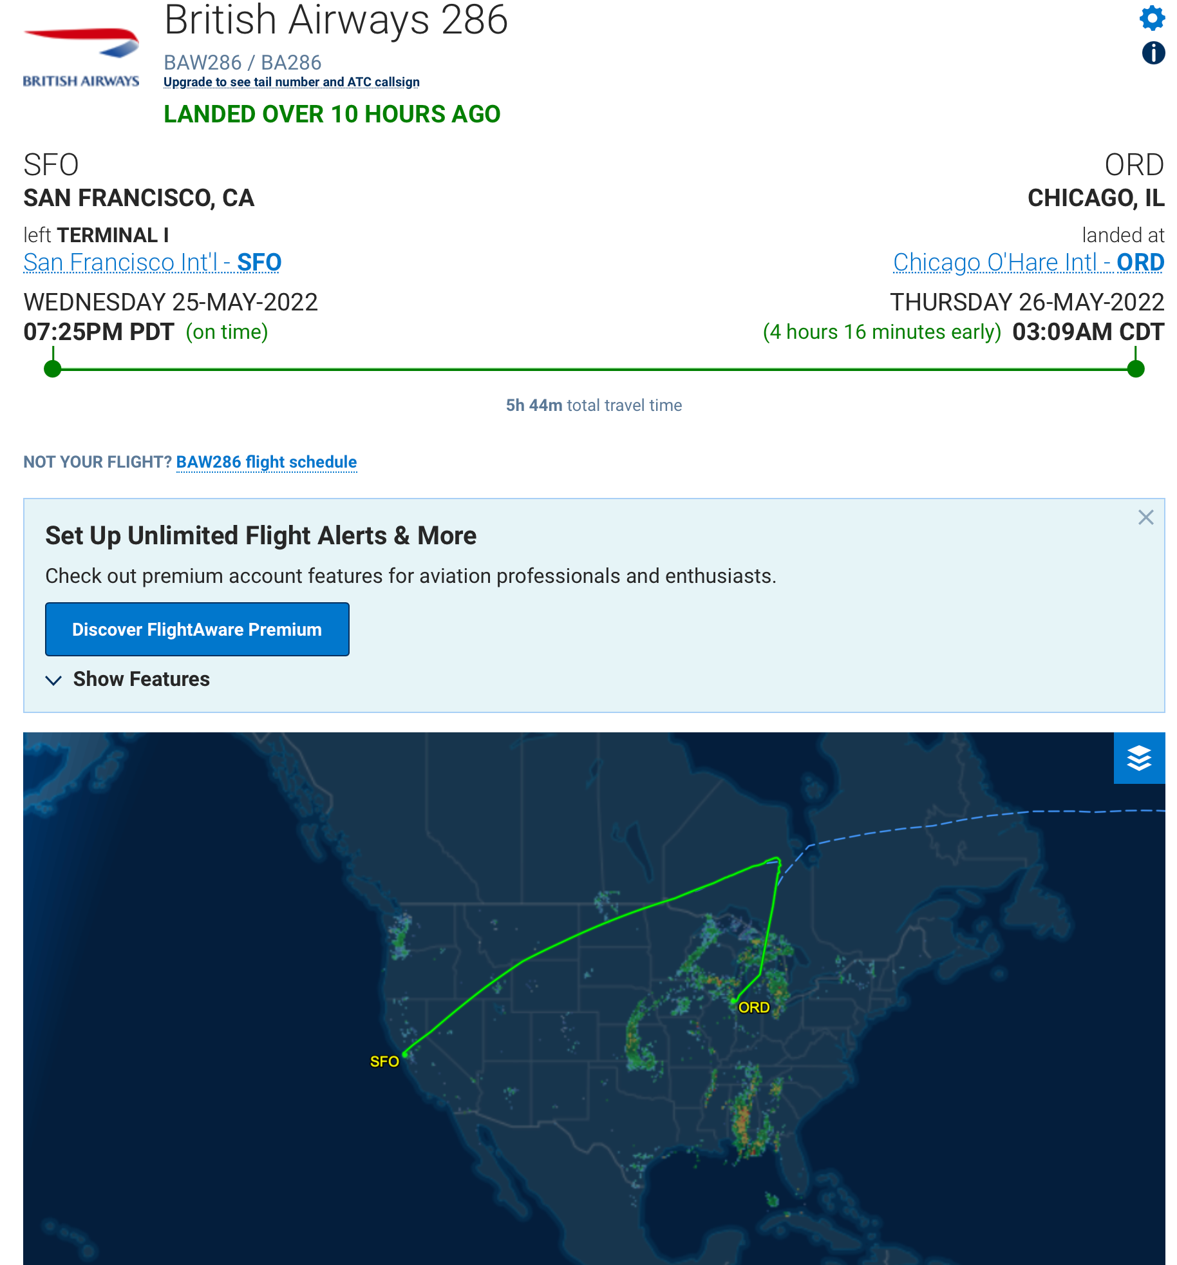Open the BAW286 flight schedule link
This screenshot has height=1265, width=1177.
tap(267, 462)
